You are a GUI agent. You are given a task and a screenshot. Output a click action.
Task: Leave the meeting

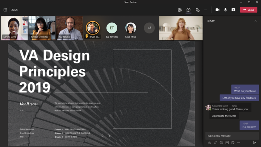coord(249,10)
